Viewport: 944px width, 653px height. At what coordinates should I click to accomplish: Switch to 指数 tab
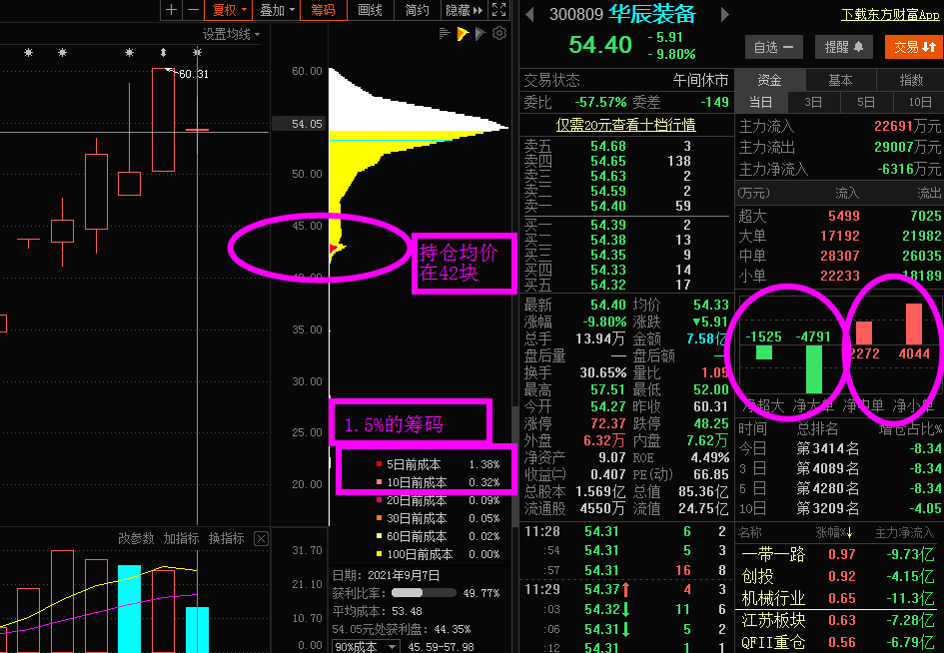(910, 80)
